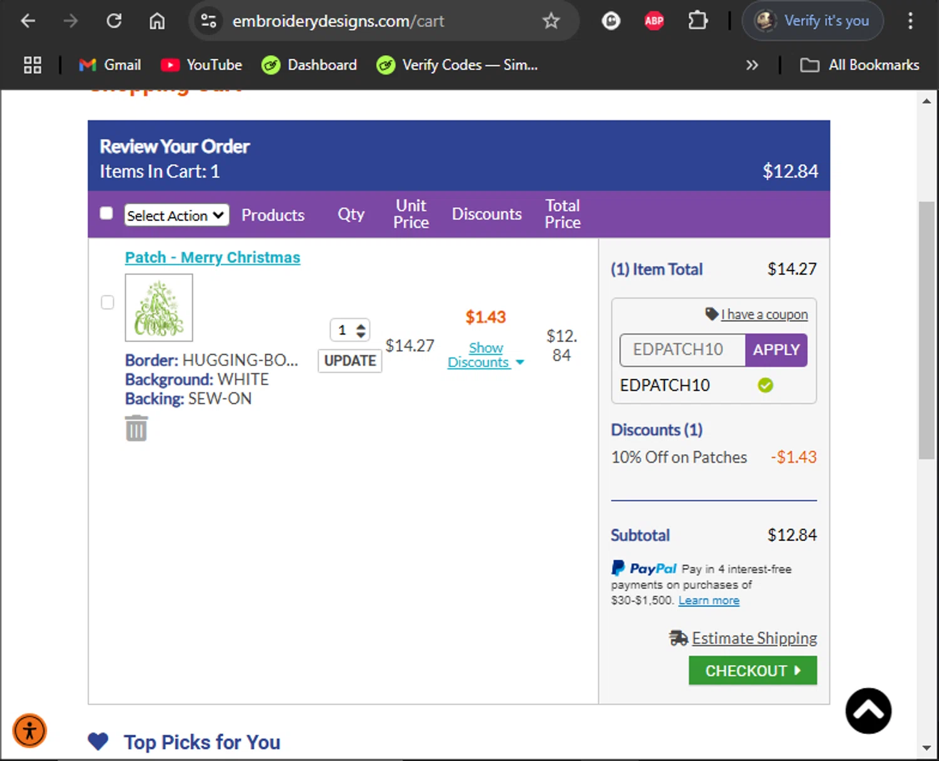Open the Extensions puzzle icon
The width and height of the screenshot is (939, 761).
pyautogui.click(x=697, y=21)
